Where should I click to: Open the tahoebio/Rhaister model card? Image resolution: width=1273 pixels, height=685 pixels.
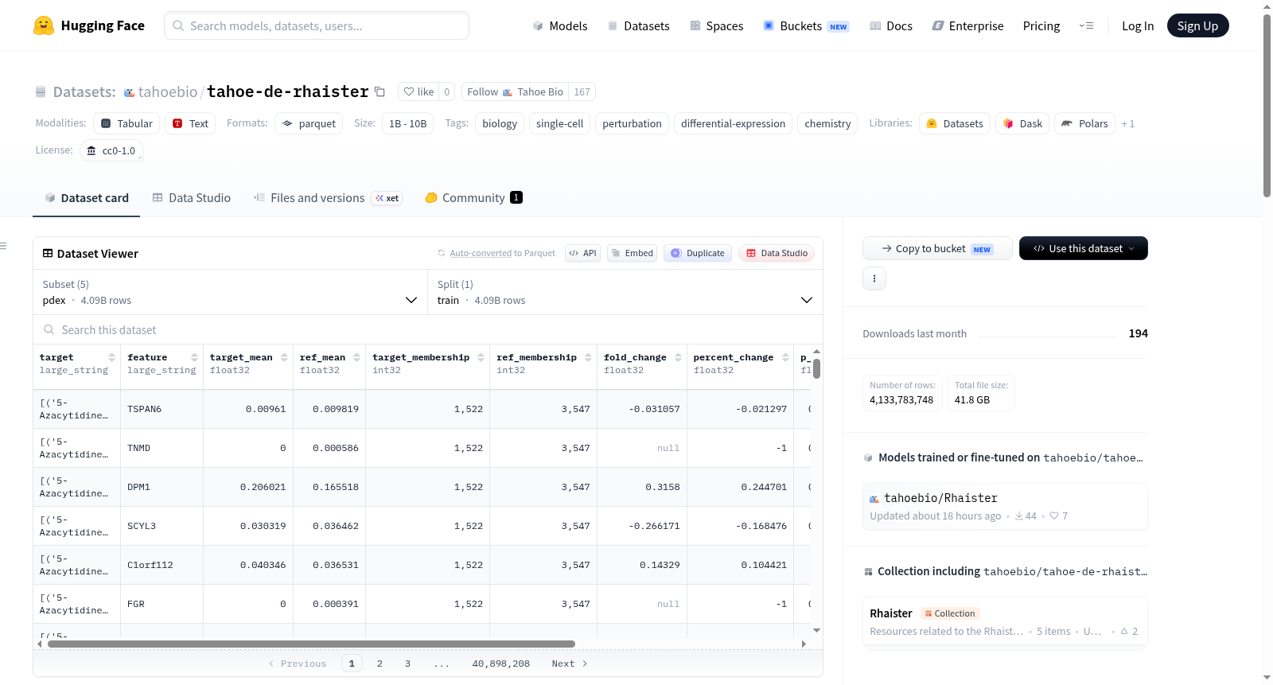point(1005,506)
